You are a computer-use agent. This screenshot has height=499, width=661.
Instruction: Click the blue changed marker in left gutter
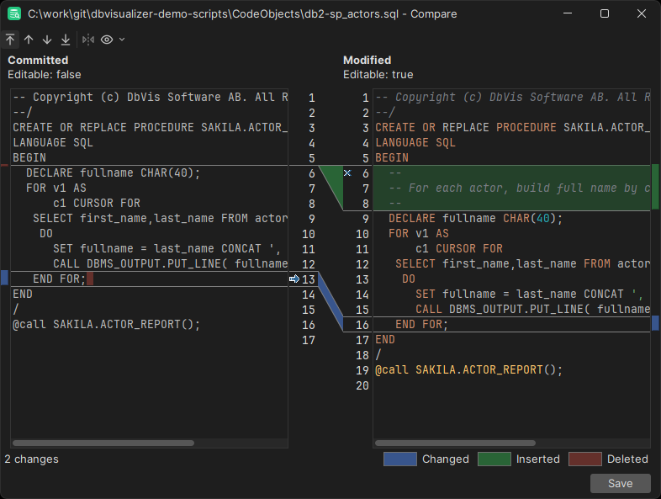click(4, 278)
